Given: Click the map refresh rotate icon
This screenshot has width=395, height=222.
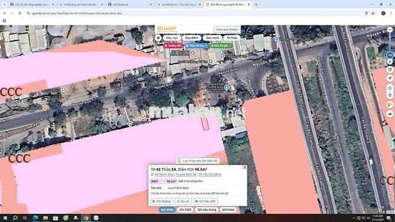Looking at the screenshot, I should click(390, 70).
